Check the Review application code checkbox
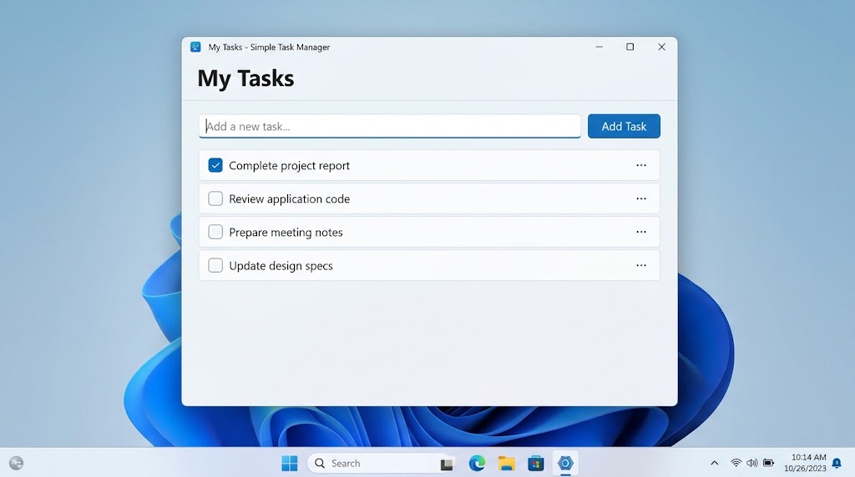The height and width of the screenshot is (477, 855). (x=215, y=198)
